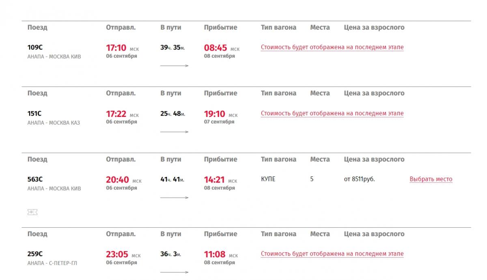The image size is (487, 280).
Task: Click route 'АНАПА - МОСКВА КАЗ'
Action: point(54,123)
